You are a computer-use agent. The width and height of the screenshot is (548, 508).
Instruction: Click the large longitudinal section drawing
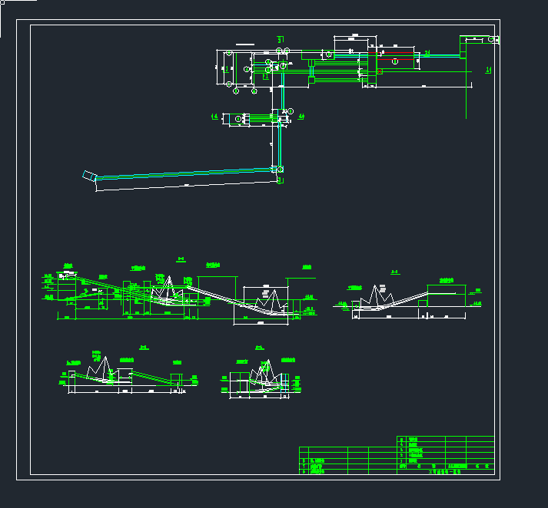click(177, 295)
